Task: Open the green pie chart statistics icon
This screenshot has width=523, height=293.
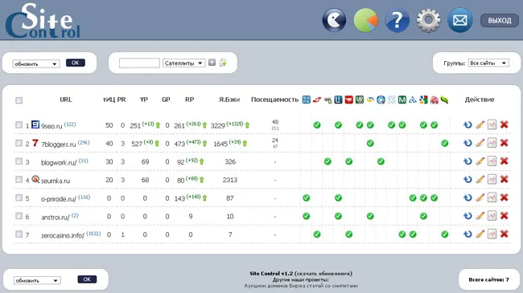Action: coord(365,20)
